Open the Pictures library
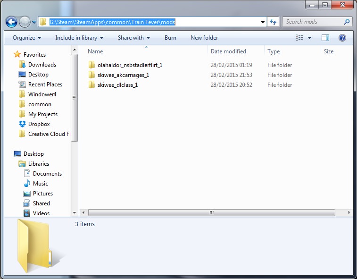357x279 pixels. pyautogui.click(x=43, y=194)
